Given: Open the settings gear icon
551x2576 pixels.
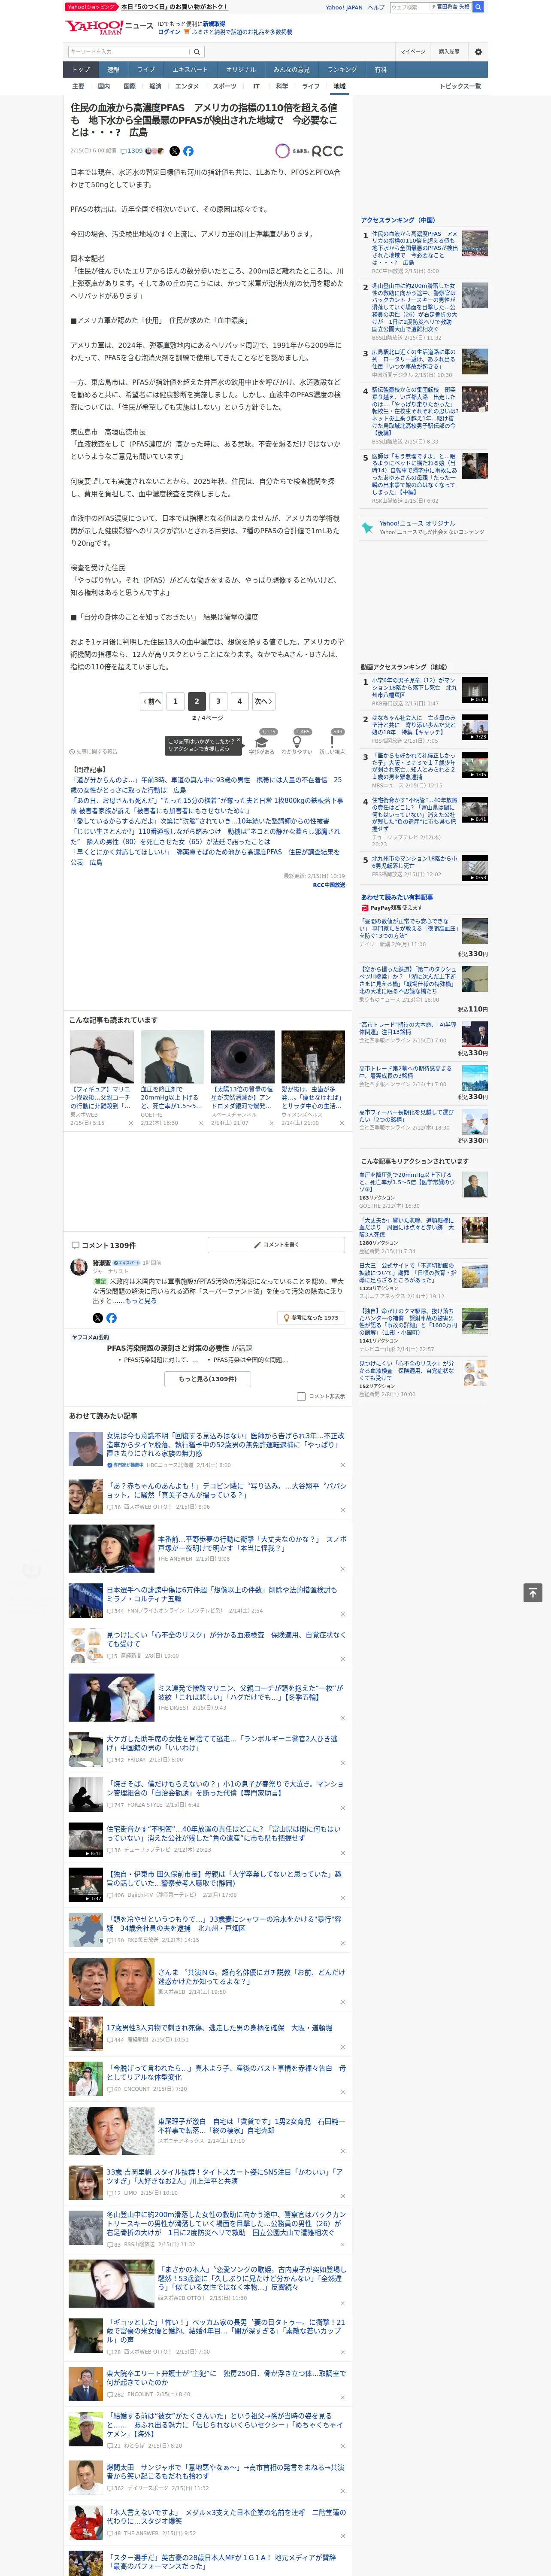Looking at the screenshot, I should click(478, 52).
